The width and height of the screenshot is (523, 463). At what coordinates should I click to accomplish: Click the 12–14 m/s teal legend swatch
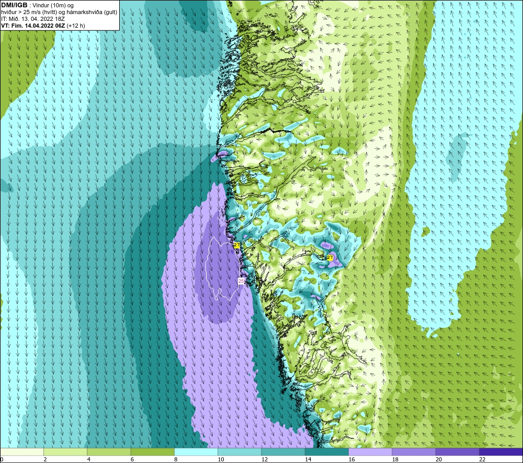coord(283,452)
